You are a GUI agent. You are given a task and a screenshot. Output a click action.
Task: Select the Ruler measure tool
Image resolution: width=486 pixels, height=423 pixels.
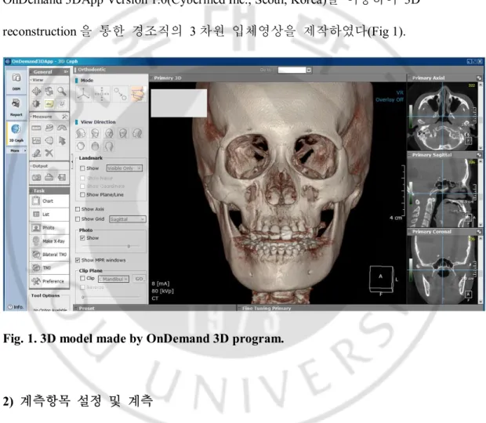pyautogui.click(x=36, y=128)
